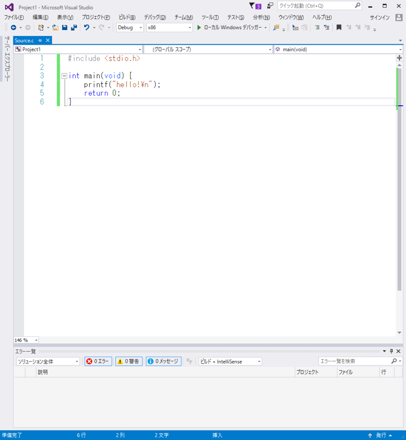406x440 pixels.
Task: Toggle a bookmark on the current line
Action: click(339, 27)
